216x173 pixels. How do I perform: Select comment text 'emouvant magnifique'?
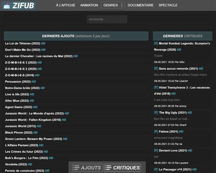click(168, 138)
